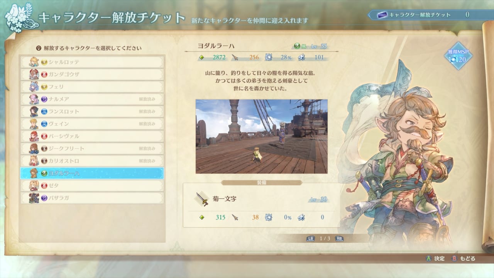Click ゼタ's portrait icon
This screenshot has height=278, width=494.
click(x=34, y=185)
